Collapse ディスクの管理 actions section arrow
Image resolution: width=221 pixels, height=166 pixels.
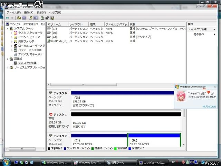pyautogui.click(x=214, y=29)
